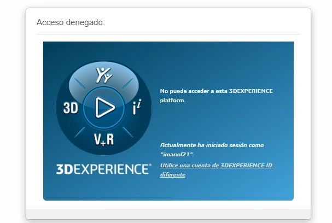This screenshot has height=223, width=332.
Task: Click the 'Actualmente ha iniciado sesión como "imanol21"' text
Action: click(212, 150)
